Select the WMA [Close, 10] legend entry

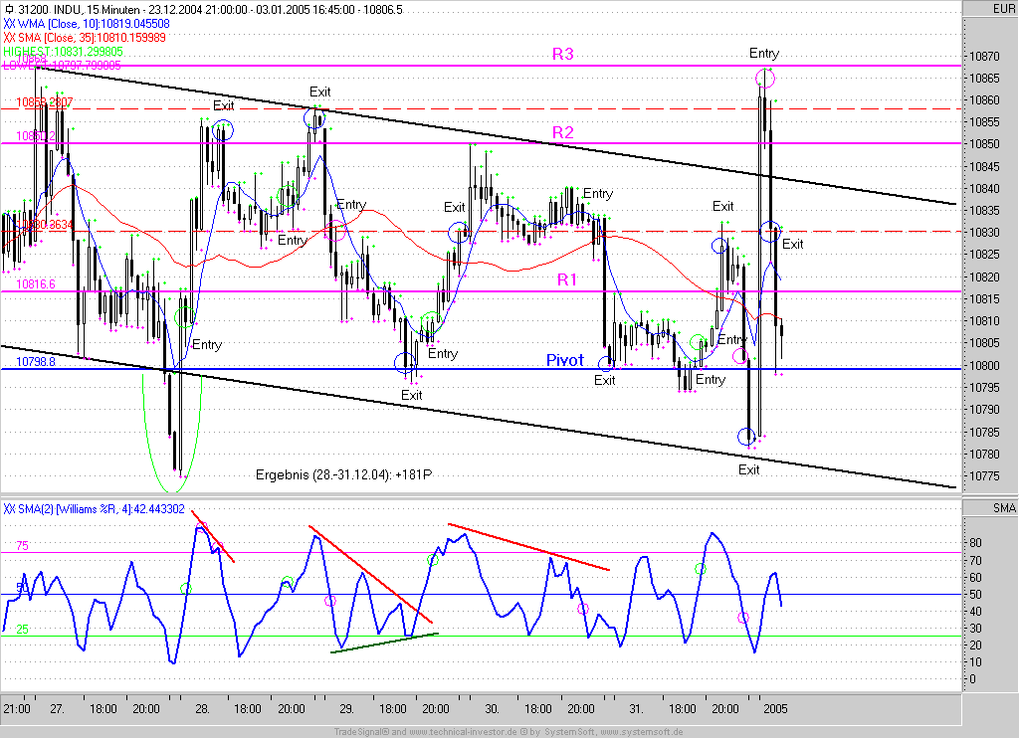pos(94,24)
